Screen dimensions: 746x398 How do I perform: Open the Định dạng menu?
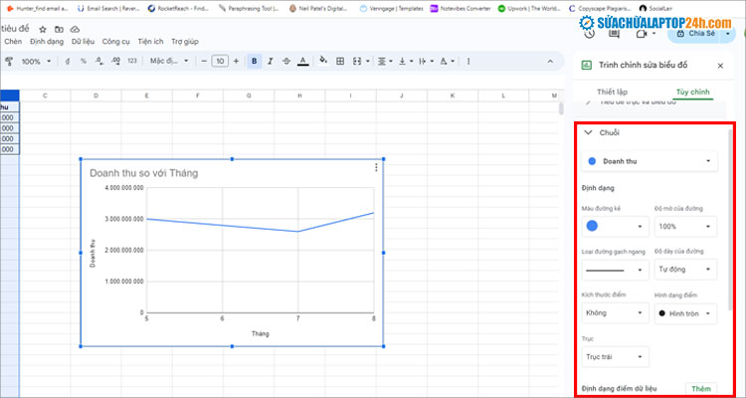[x=46, y=42]
